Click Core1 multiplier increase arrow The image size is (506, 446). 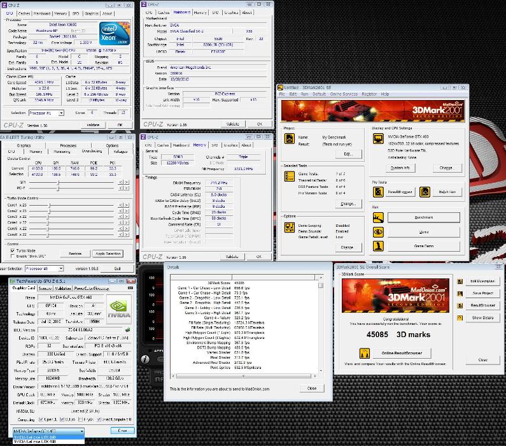(127, 205)
